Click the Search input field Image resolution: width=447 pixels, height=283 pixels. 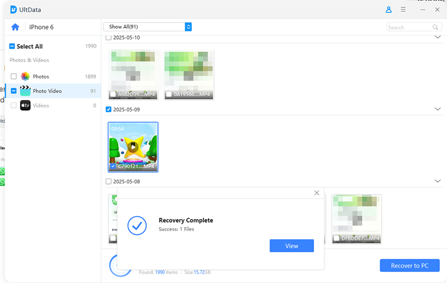coord(408,27)
